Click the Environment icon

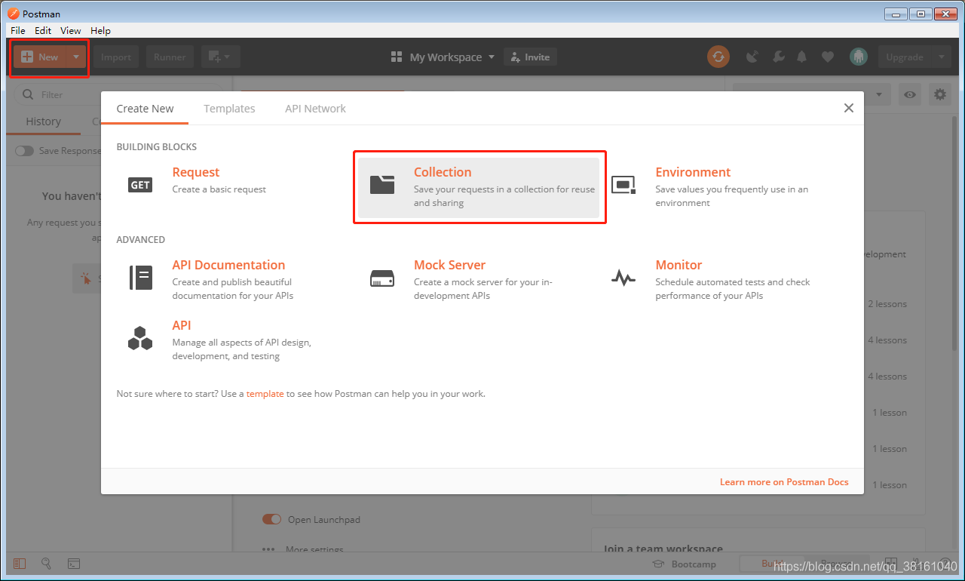point(623,185)
